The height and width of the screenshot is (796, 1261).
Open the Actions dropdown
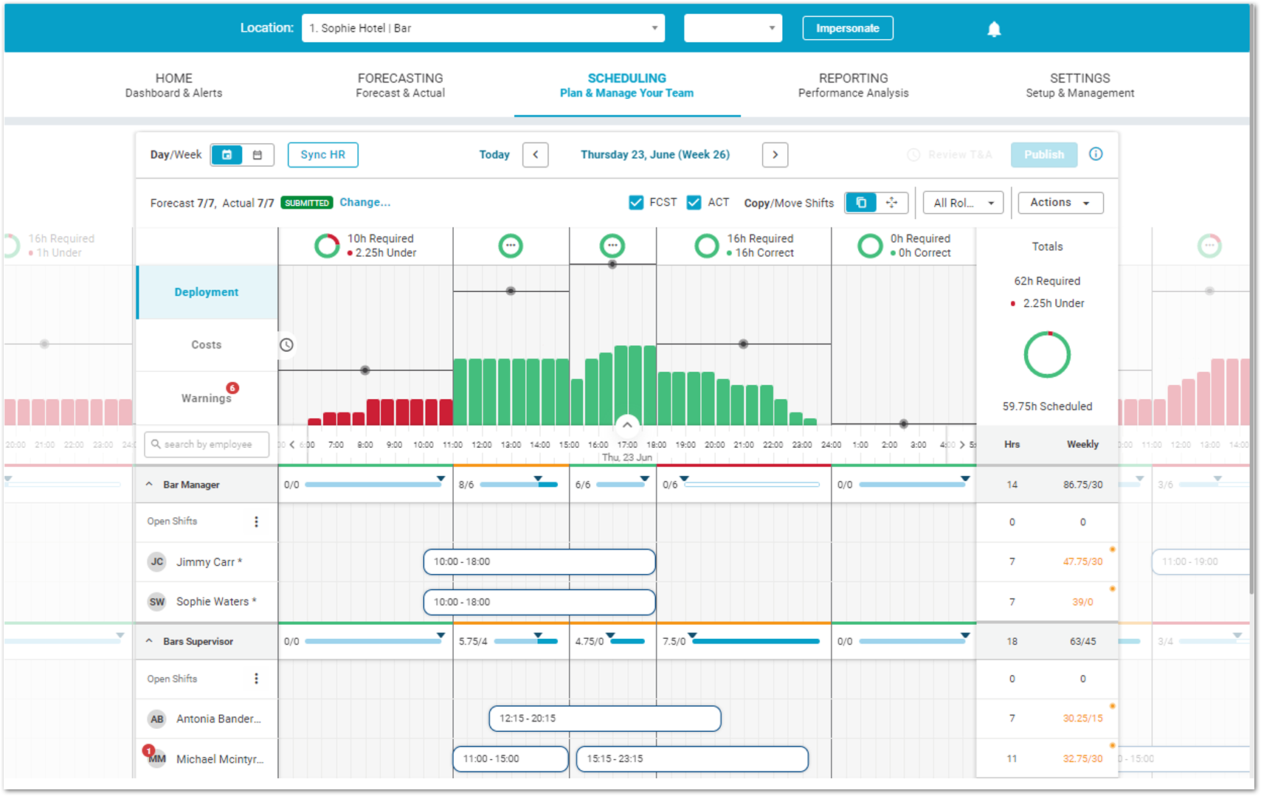click(x=1060, y=203)
